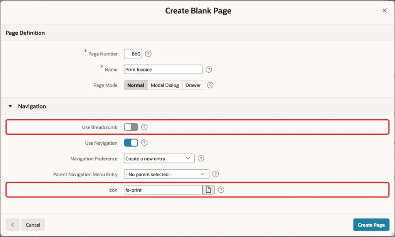The image size is (395, 237).
Task: Open help for Use Navigation switch
Action: (144, 143)
